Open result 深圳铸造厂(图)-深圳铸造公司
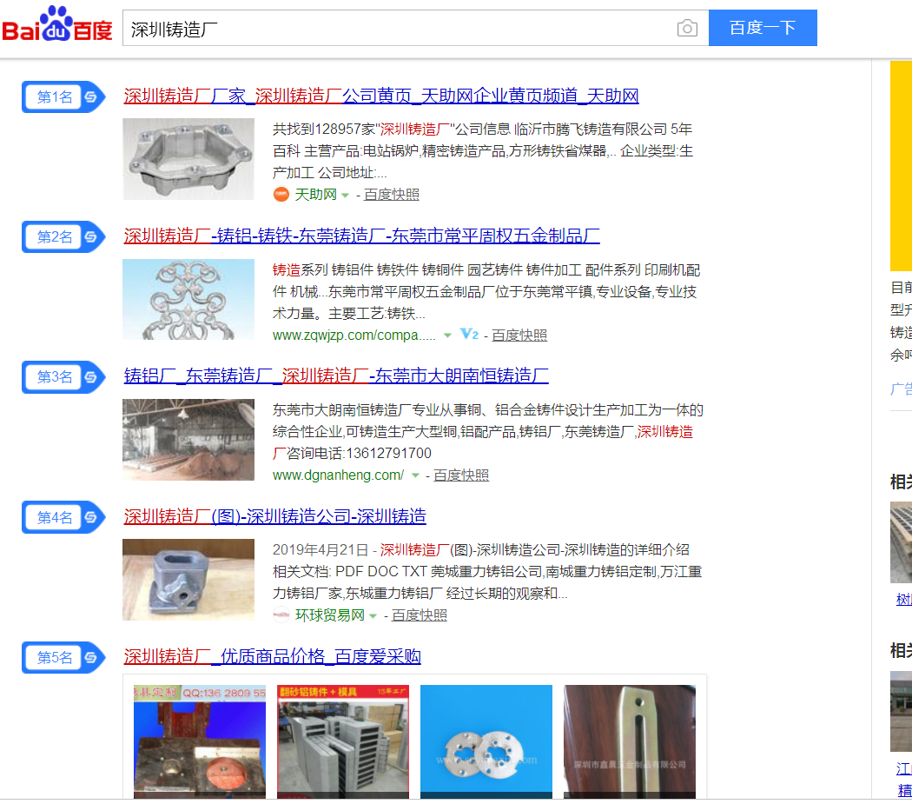This screenshot has width=912, height=804. 274,515
